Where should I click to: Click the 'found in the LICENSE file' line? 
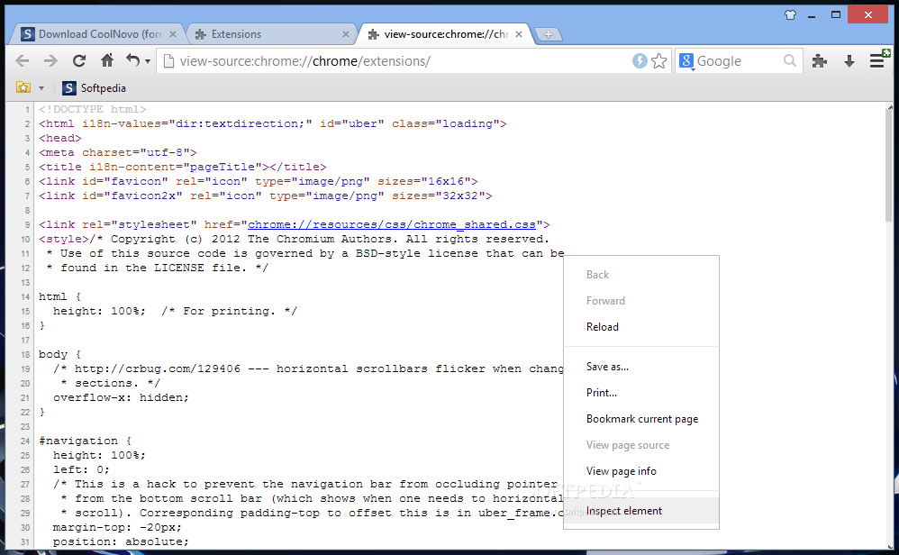click(x=157, y=268)
